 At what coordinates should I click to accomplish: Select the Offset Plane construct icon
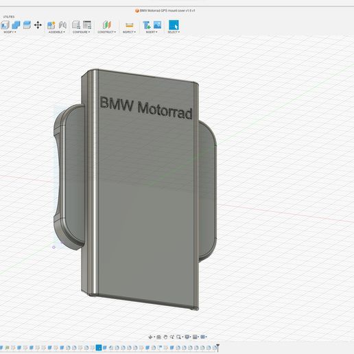[107, 25]
